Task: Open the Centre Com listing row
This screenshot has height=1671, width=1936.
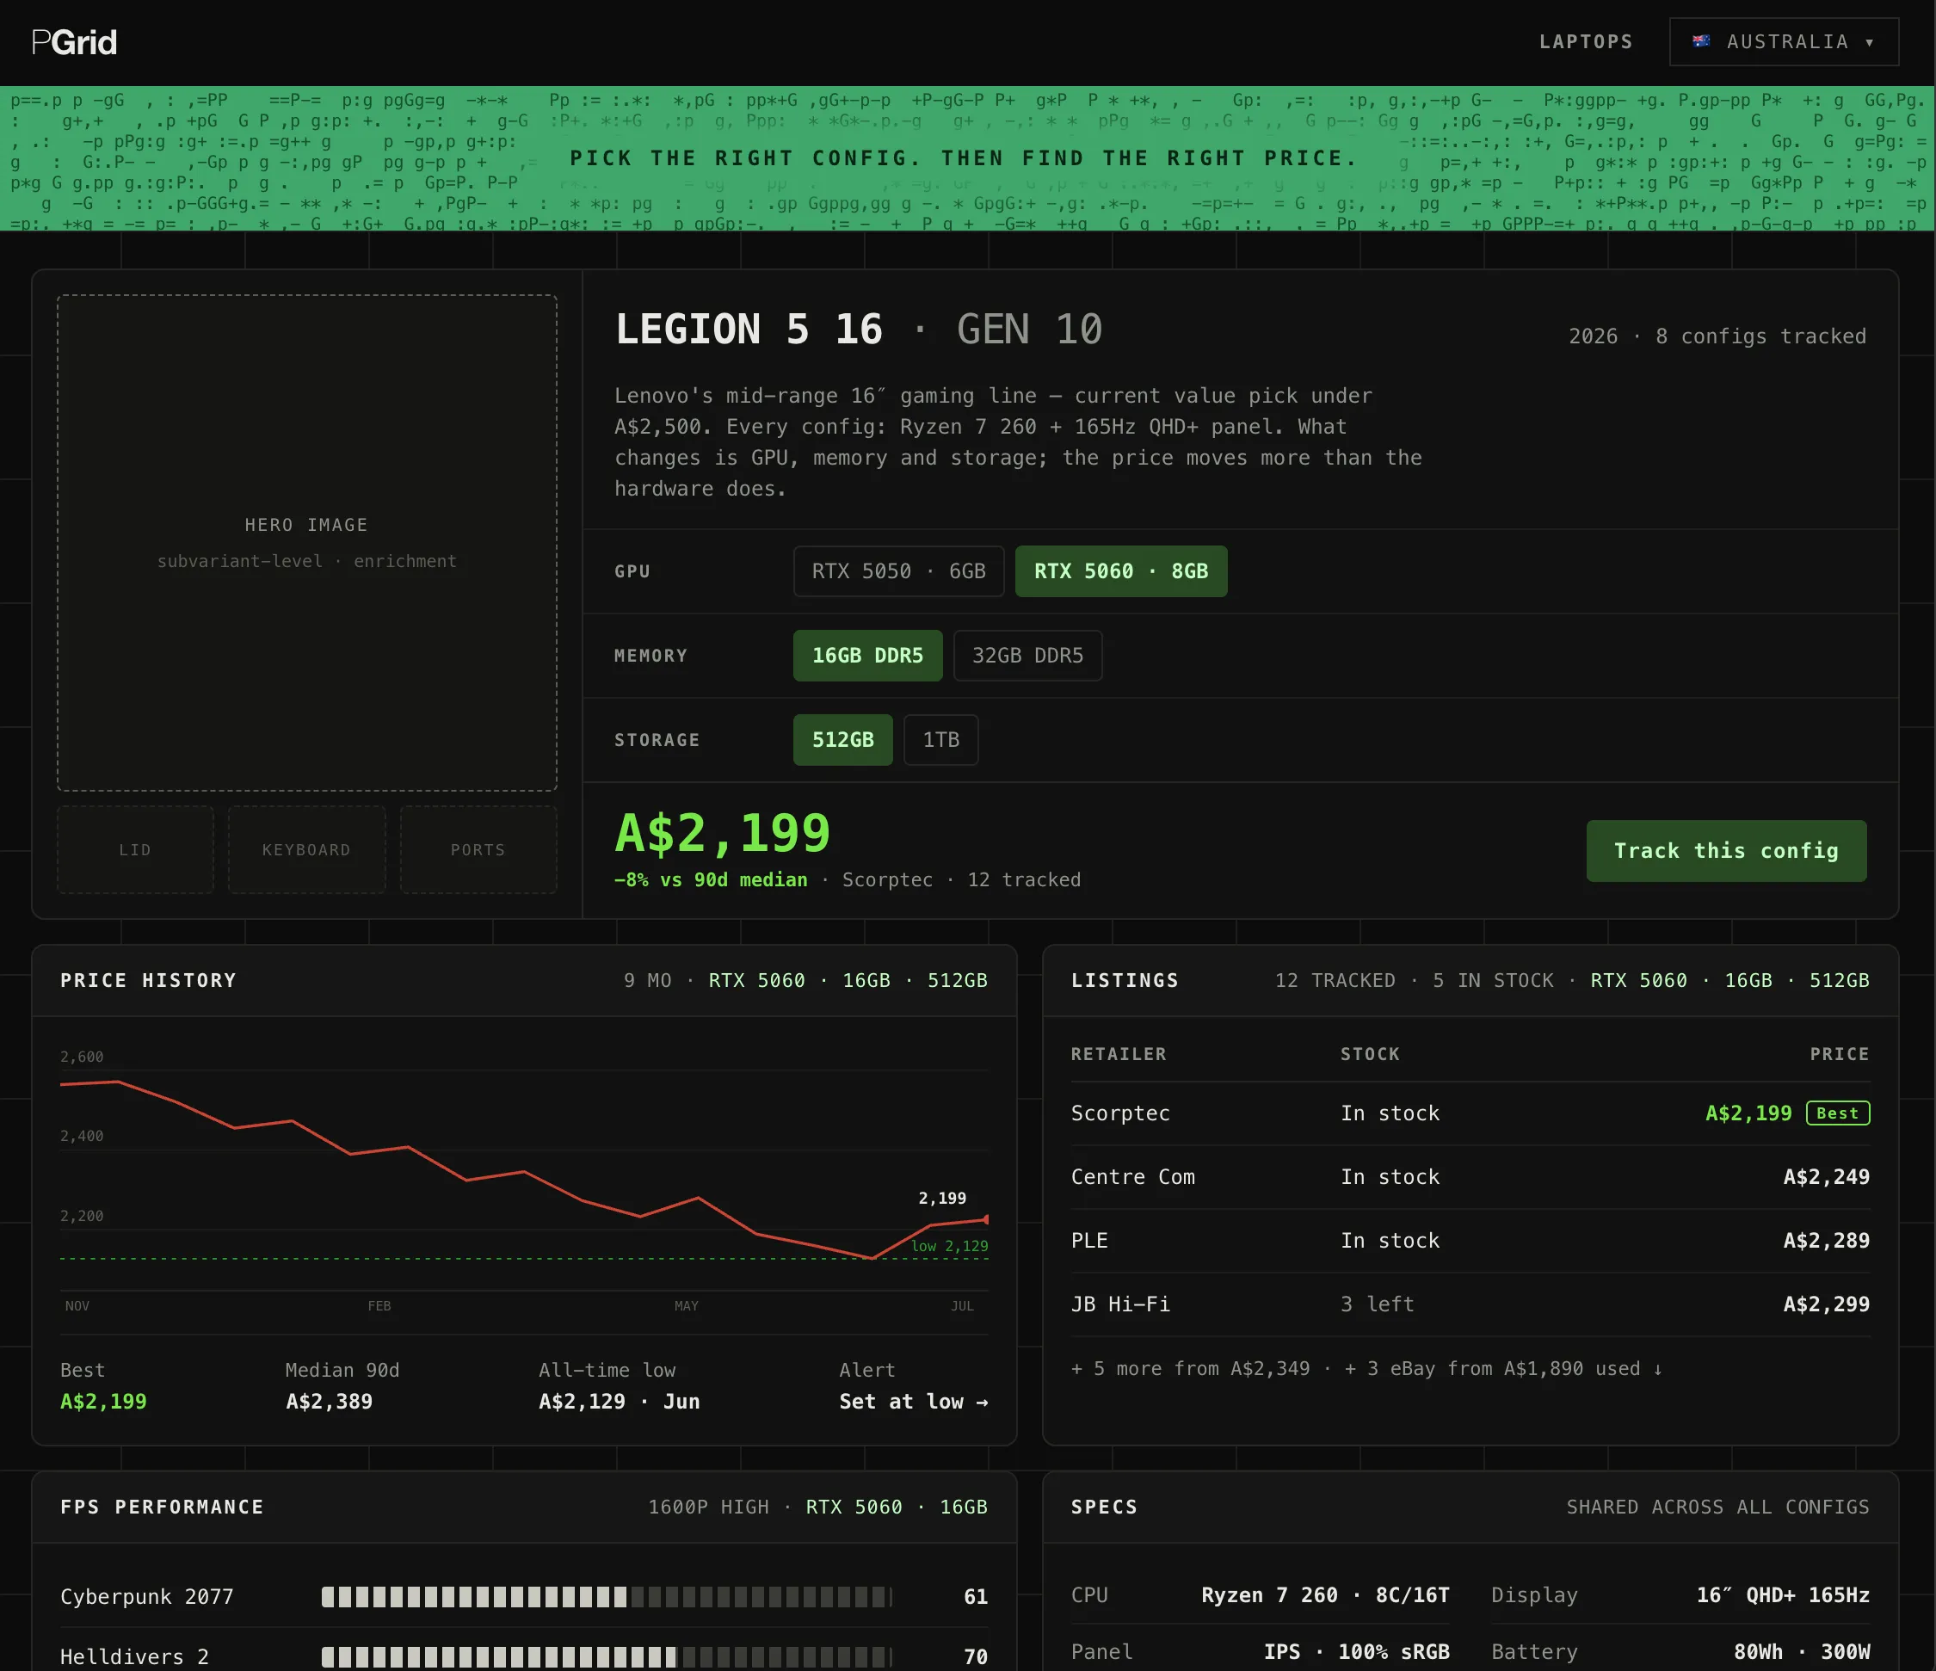Action: pyautogui.click(x=1470, y=1176)
